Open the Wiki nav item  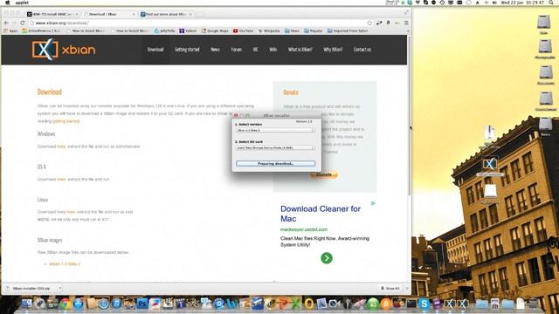click(x=273, y=50)
